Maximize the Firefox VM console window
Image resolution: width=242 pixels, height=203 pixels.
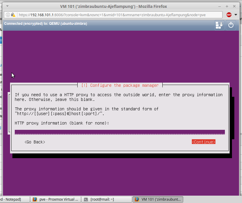tap(227, 6)
